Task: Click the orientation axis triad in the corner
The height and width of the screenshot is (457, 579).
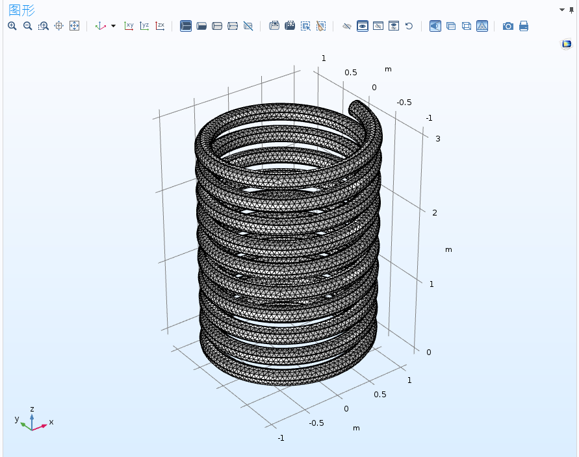Action: coord(33,420)
